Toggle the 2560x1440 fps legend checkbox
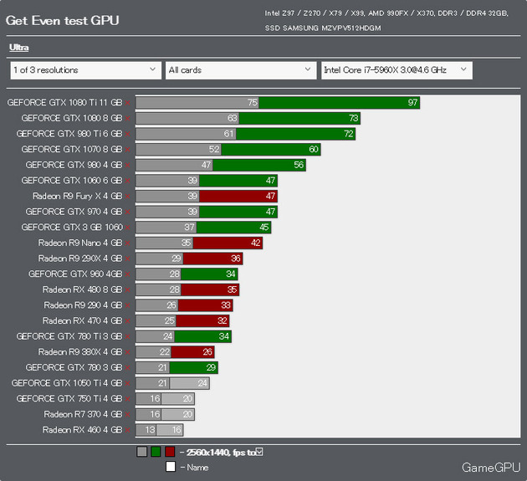527x481 pixels. click(x=259, y=452)
